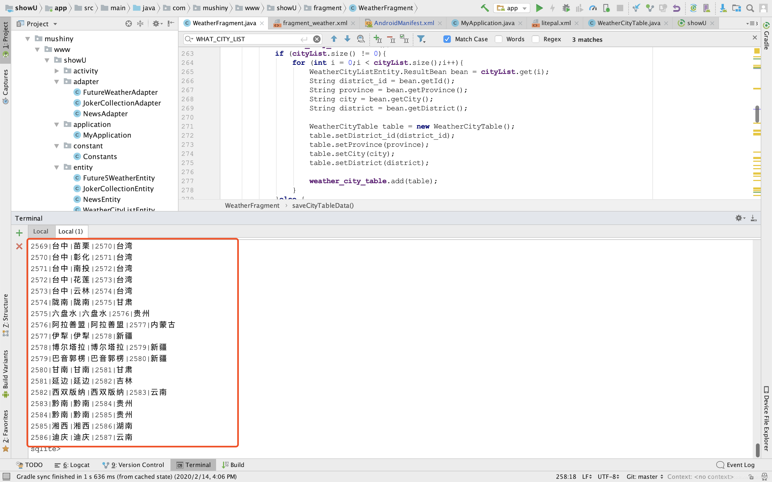This screenshot has width=772, height=482.
Task: Add selection for next occurrence
Action: [x=377, y=39]
